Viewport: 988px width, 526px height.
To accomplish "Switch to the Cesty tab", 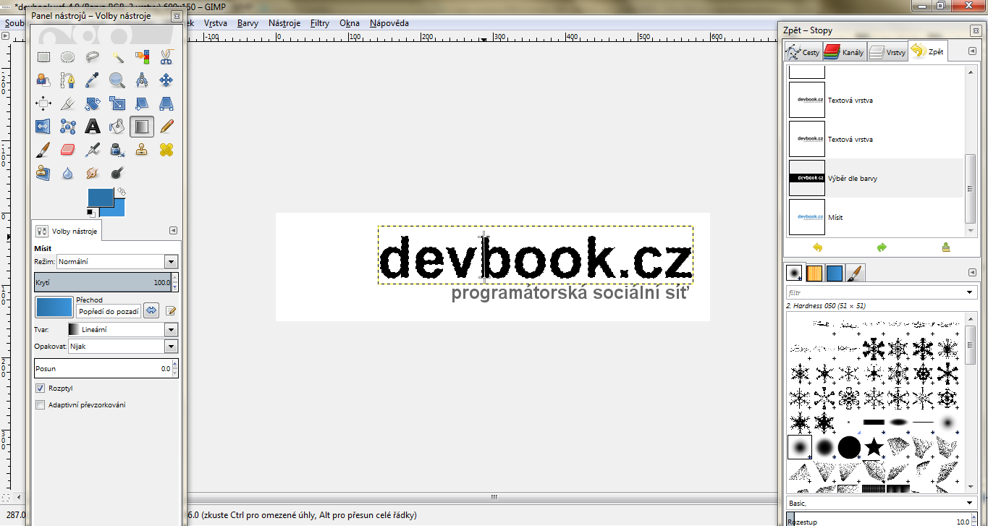I will (803, 52).
